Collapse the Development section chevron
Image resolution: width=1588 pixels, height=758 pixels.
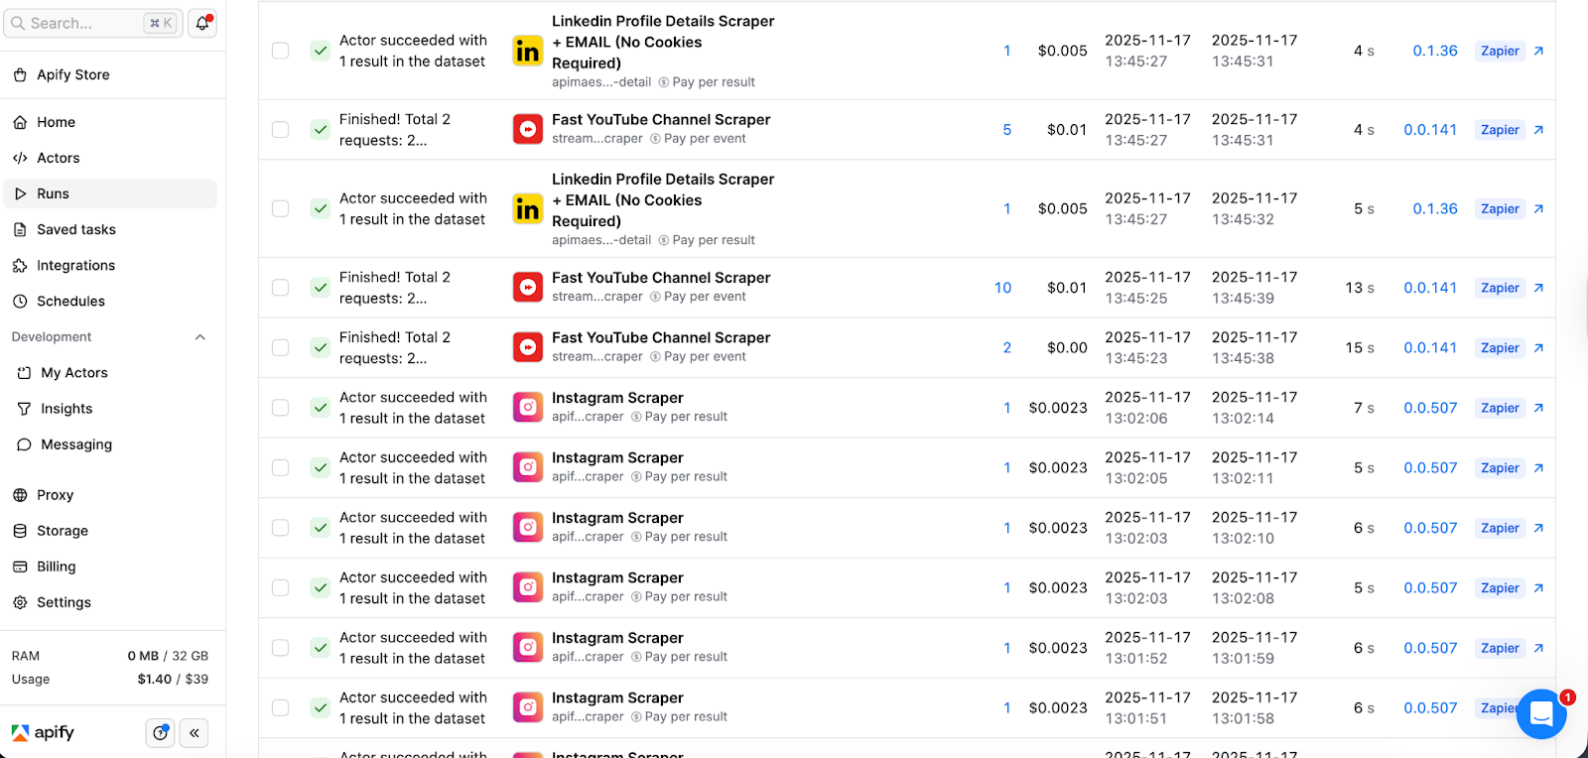click(200, 337)
